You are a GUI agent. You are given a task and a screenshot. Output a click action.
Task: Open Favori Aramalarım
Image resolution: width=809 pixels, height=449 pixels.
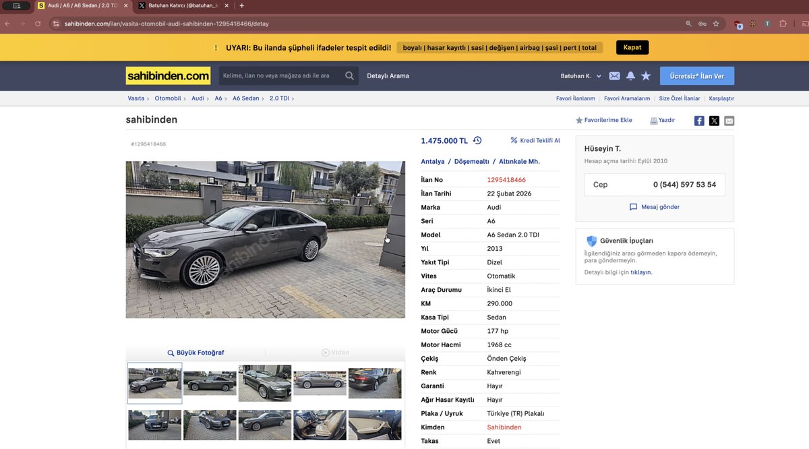click(627, 98)
